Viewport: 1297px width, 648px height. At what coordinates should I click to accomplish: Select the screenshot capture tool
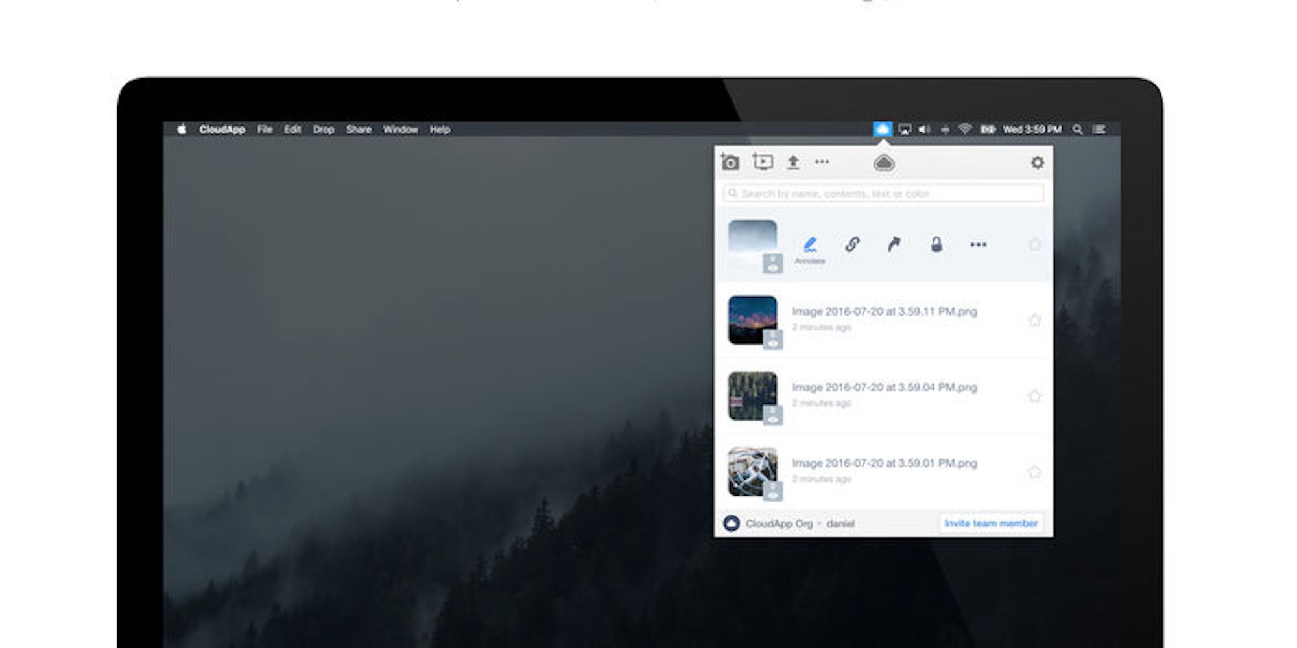pos(732,163)
